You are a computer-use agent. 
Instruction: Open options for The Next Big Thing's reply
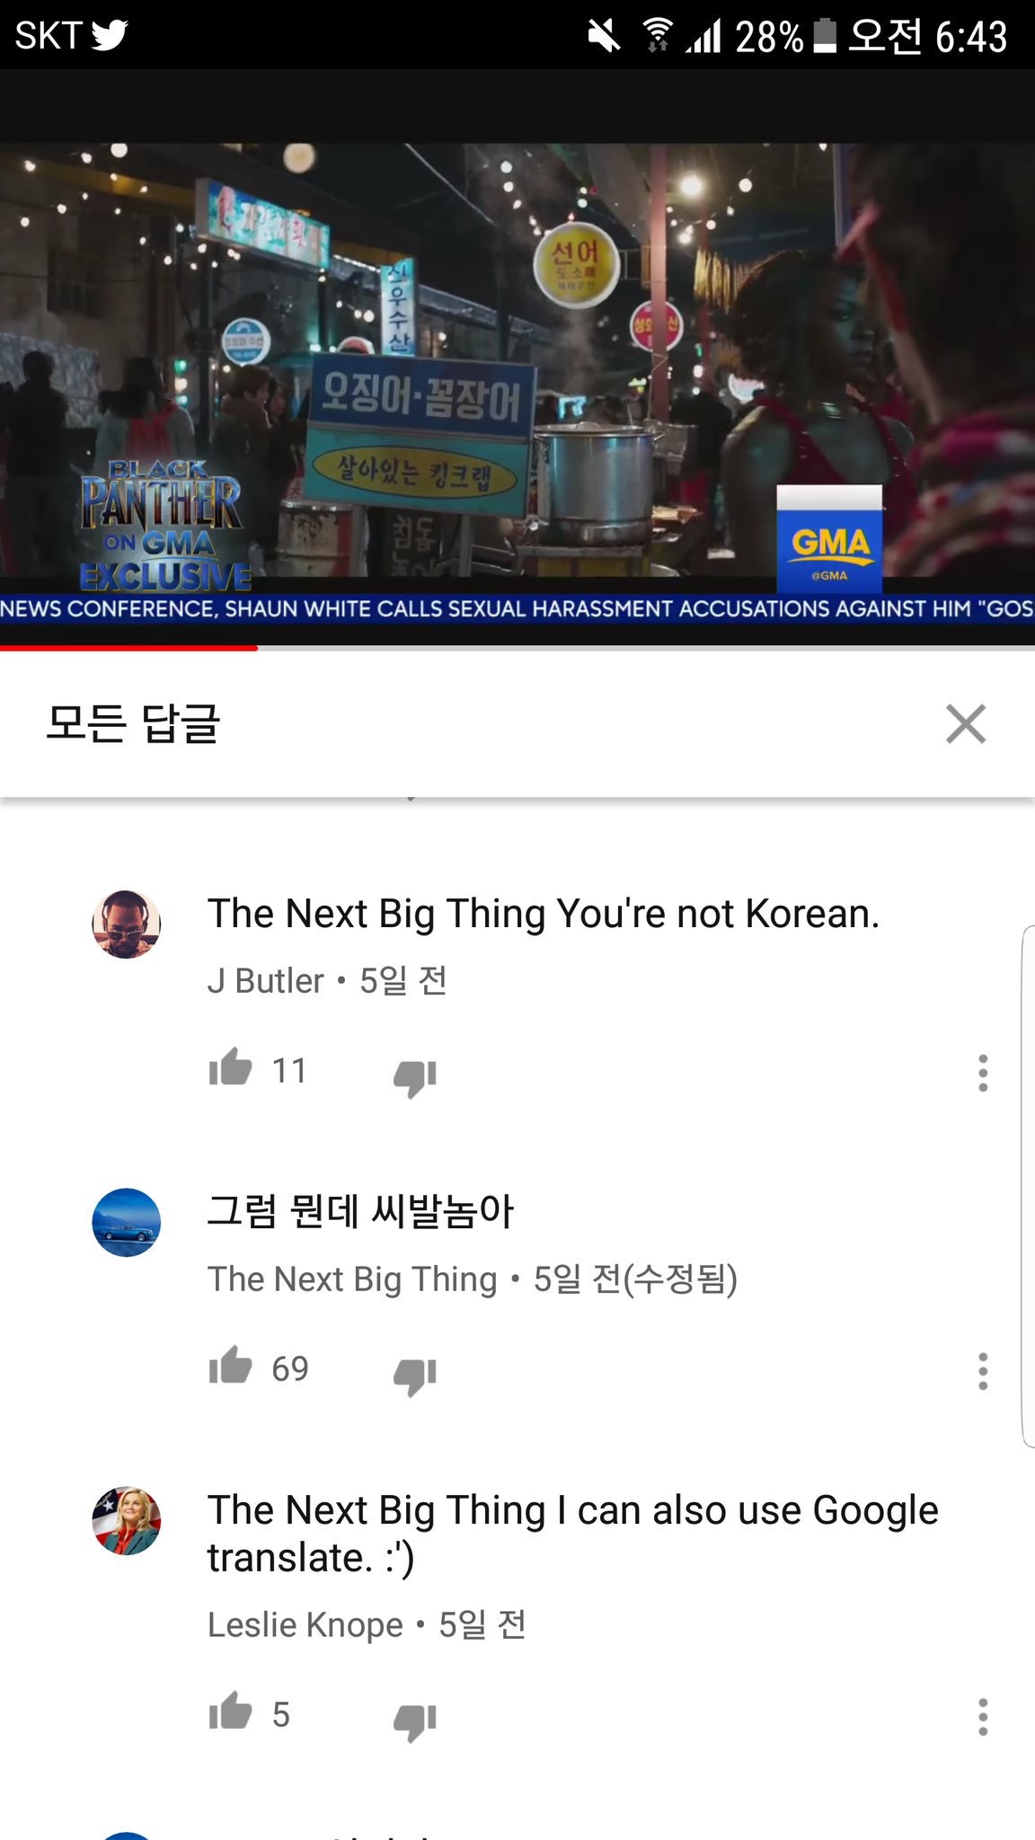pyautogui.click(x=983, y=1371)
